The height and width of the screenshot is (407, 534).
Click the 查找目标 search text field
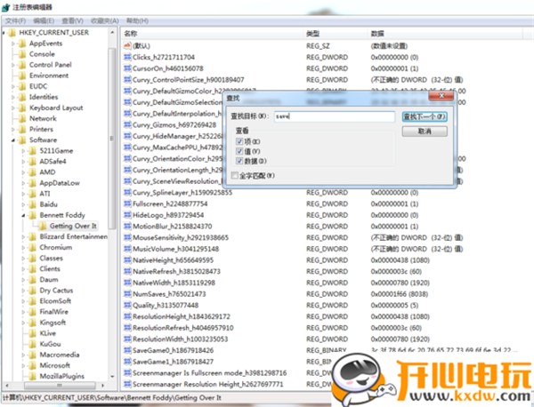pos(335,116)
